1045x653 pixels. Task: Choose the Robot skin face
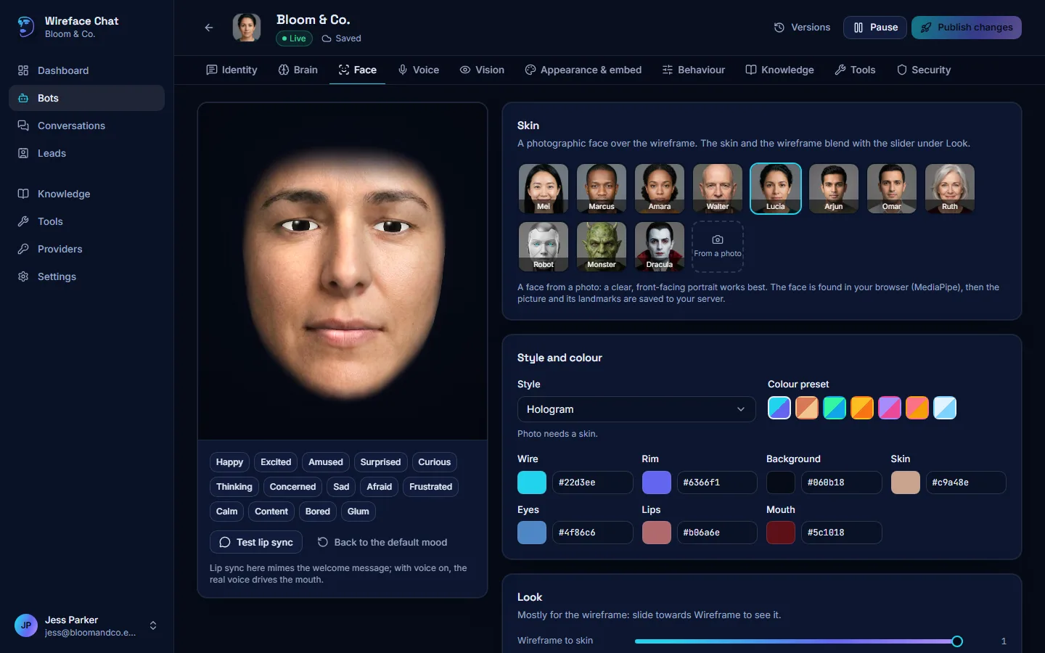point(544,247)
